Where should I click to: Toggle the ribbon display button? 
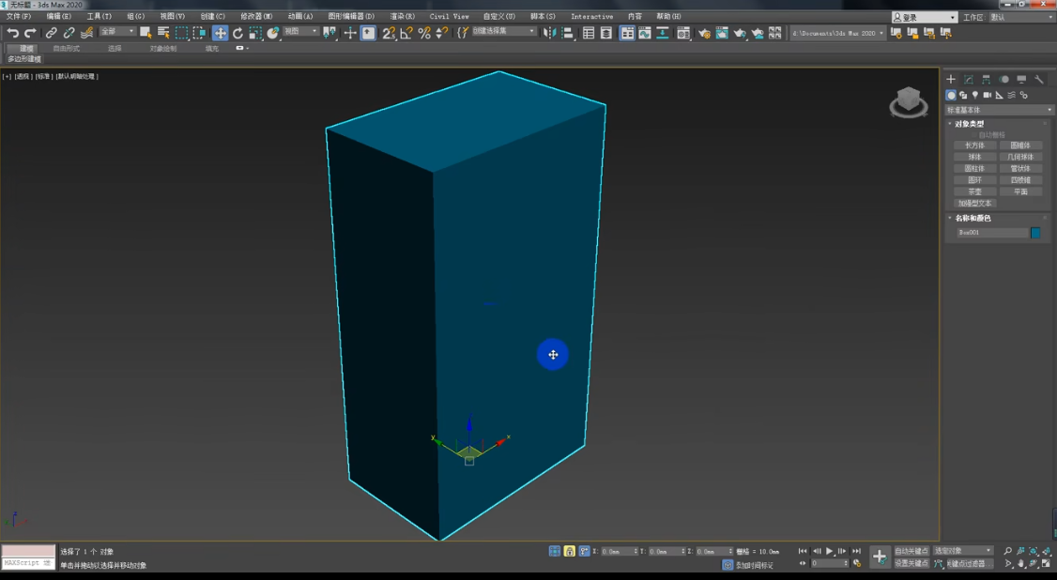click(x=627, y=32)
